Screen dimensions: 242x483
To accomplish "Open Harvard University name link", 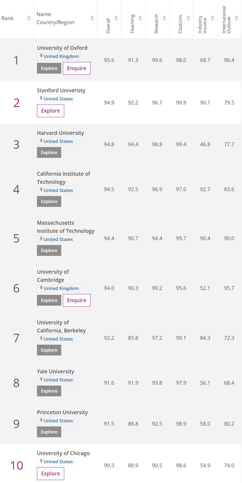I will pyautogui.click(x=60, y=133).
